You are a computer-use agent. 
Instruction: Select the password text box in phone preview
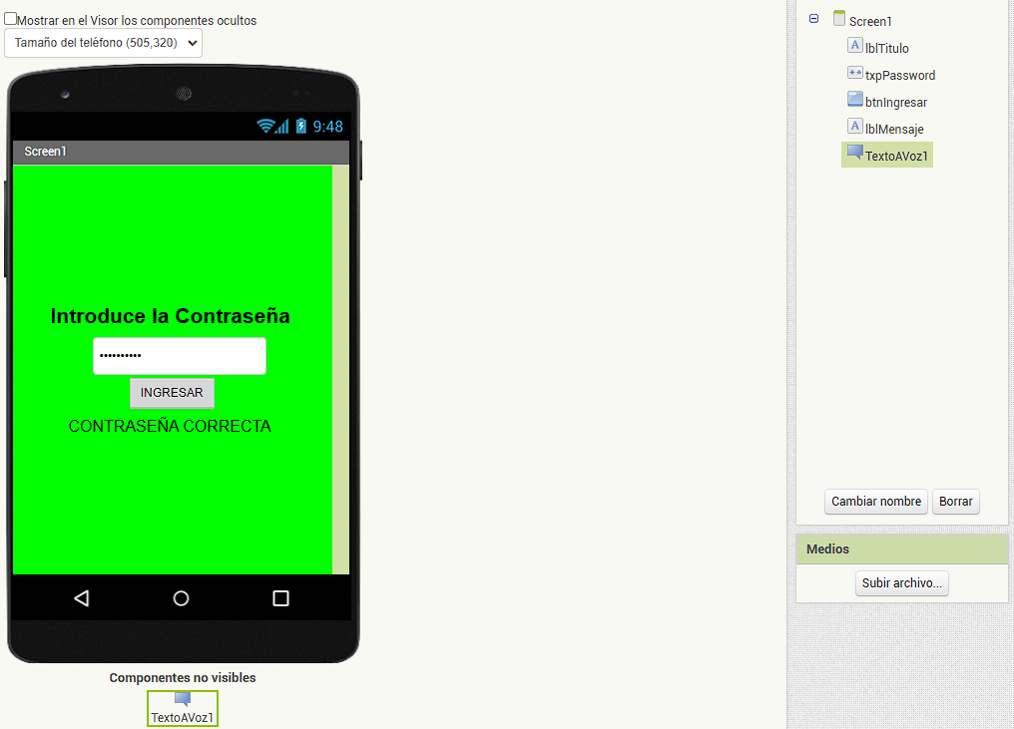pyautogui.click(x=180, y=356)
